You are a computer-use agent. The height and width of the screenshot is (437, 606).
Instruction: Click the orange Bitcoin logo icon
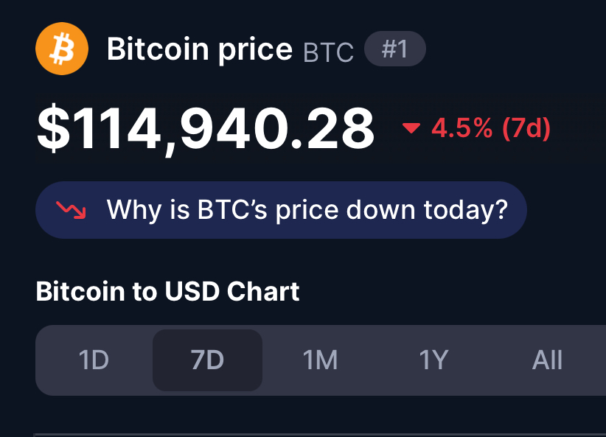tap(62, 49)
